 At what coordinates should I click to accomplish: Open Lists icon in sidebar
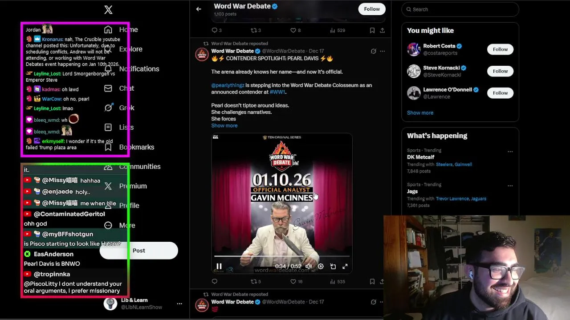[x=108, y=127]
